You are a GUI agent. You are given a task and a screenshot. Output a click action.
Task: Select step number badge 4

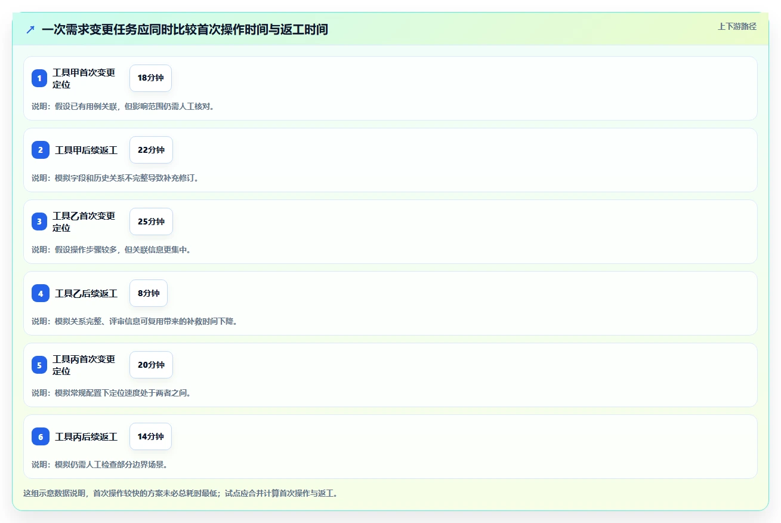[x=41, y=293]
